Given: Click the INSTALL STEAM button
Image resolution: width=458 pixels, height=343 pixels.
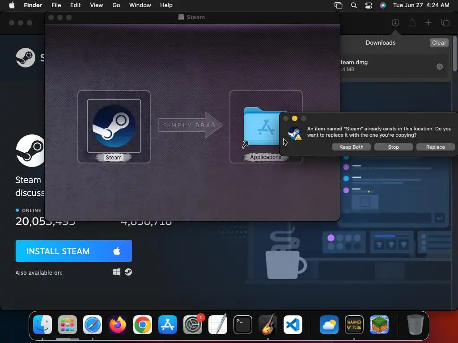Looking at the screenshot, I should click(74, 251).
